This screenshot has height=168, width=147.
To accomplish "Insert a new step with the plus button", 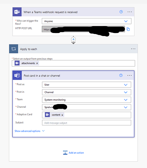I will tap(73, 39).
